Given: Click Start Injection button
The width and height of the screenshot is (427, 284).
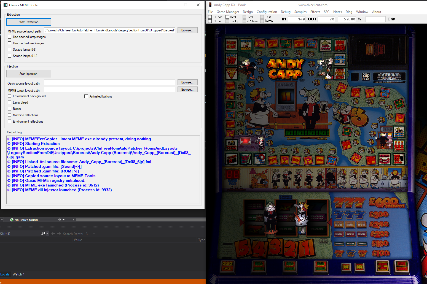Looking at the screenshot, I should click(29, 74).
